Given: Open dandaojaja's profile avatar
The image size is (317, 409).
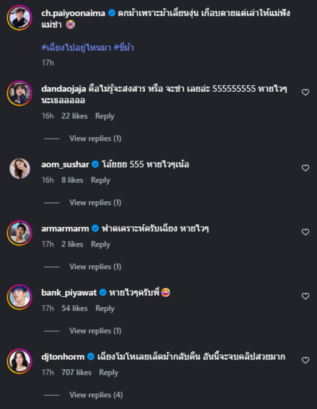Looking at the screenshot, I should pyautogui.click(x=19, y=93).
